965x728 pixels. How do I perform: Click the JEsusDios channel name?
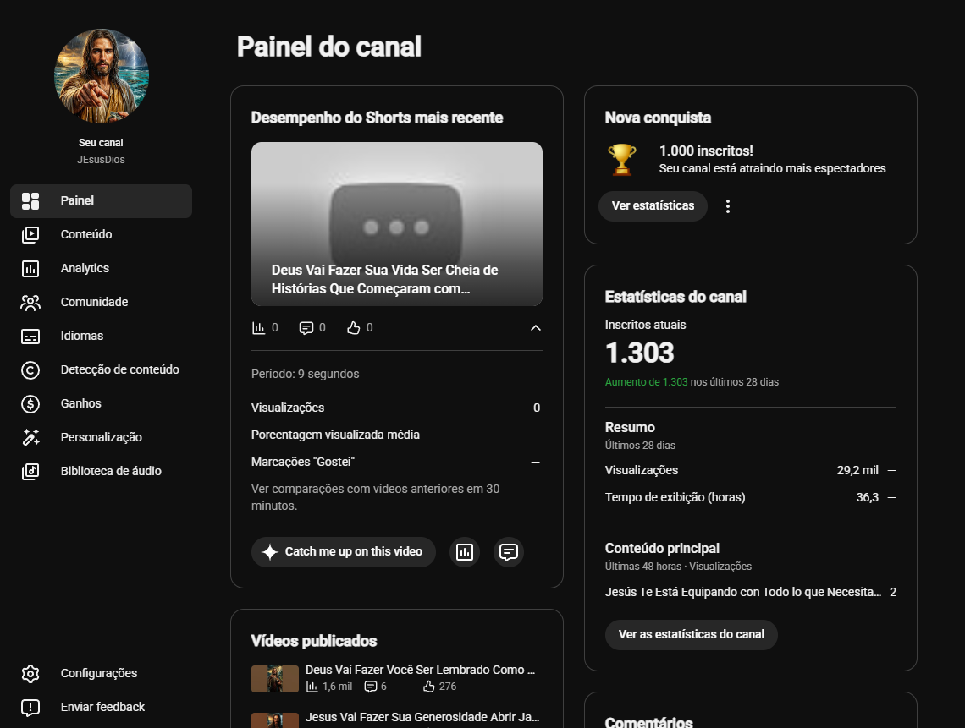click(x=101, y=160)
